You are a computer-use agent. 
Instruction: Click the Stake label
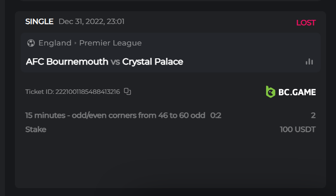pos(36,129)
